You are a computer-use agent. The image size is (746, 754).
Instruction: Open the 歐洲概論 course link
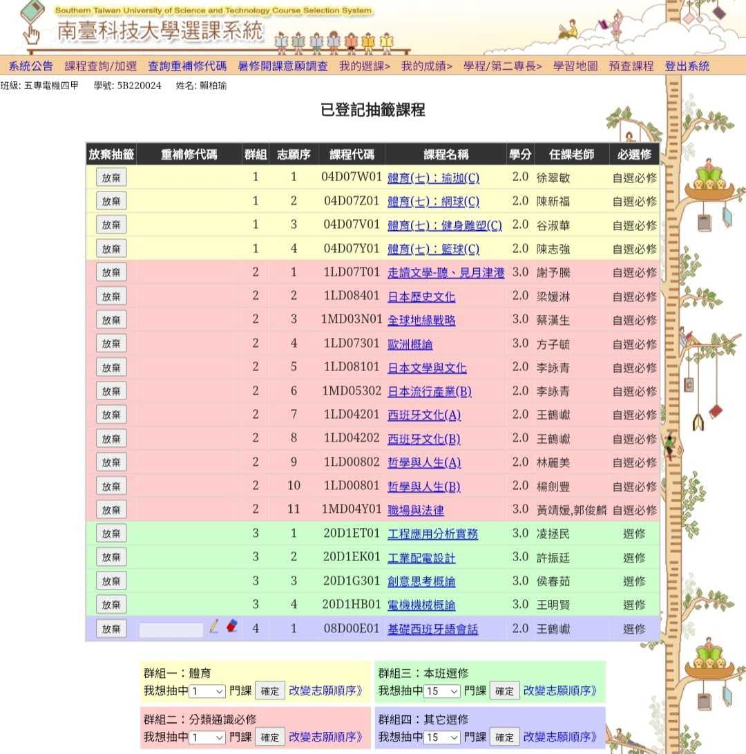coord(410,344)
